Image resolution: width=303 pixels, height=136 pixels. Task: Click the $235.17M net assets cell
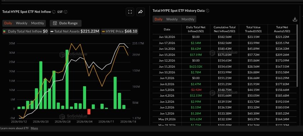tap(282, 43)
